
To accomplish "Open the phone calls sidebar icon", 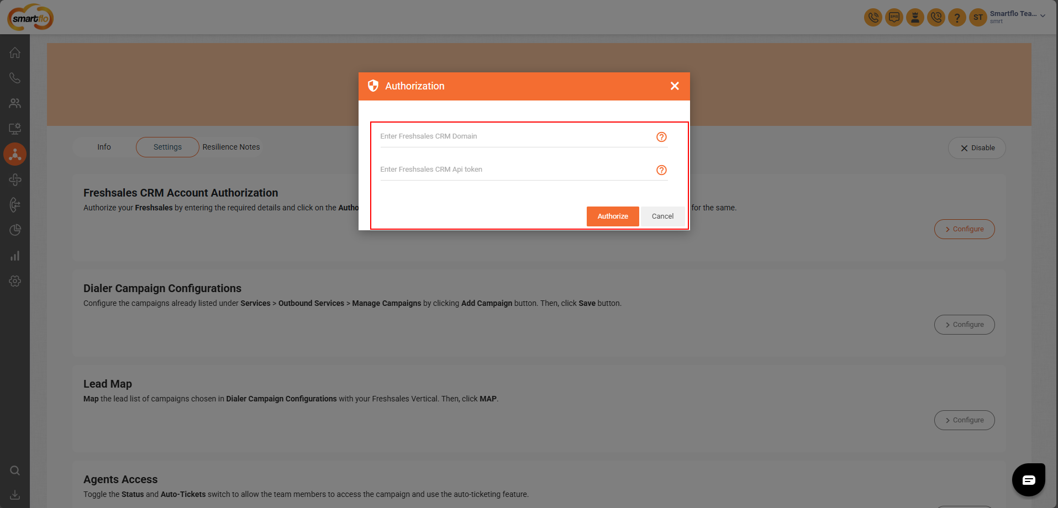I will [x=15, y=78].
